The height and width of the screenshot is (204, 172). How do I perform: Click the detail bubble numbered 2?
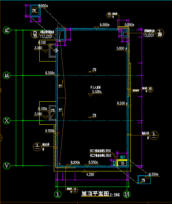coord(150,89)
